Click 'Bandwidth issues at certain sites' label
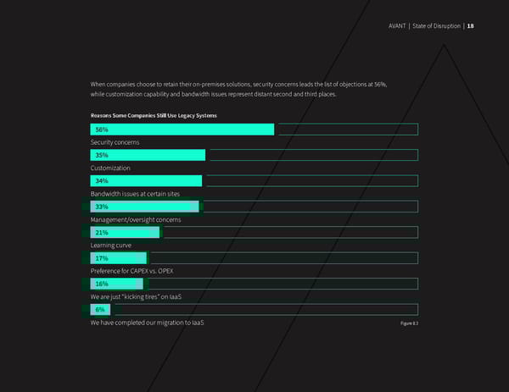Image resolution: width=509 pixels, height=392 pixels. (x=135, y=194)
